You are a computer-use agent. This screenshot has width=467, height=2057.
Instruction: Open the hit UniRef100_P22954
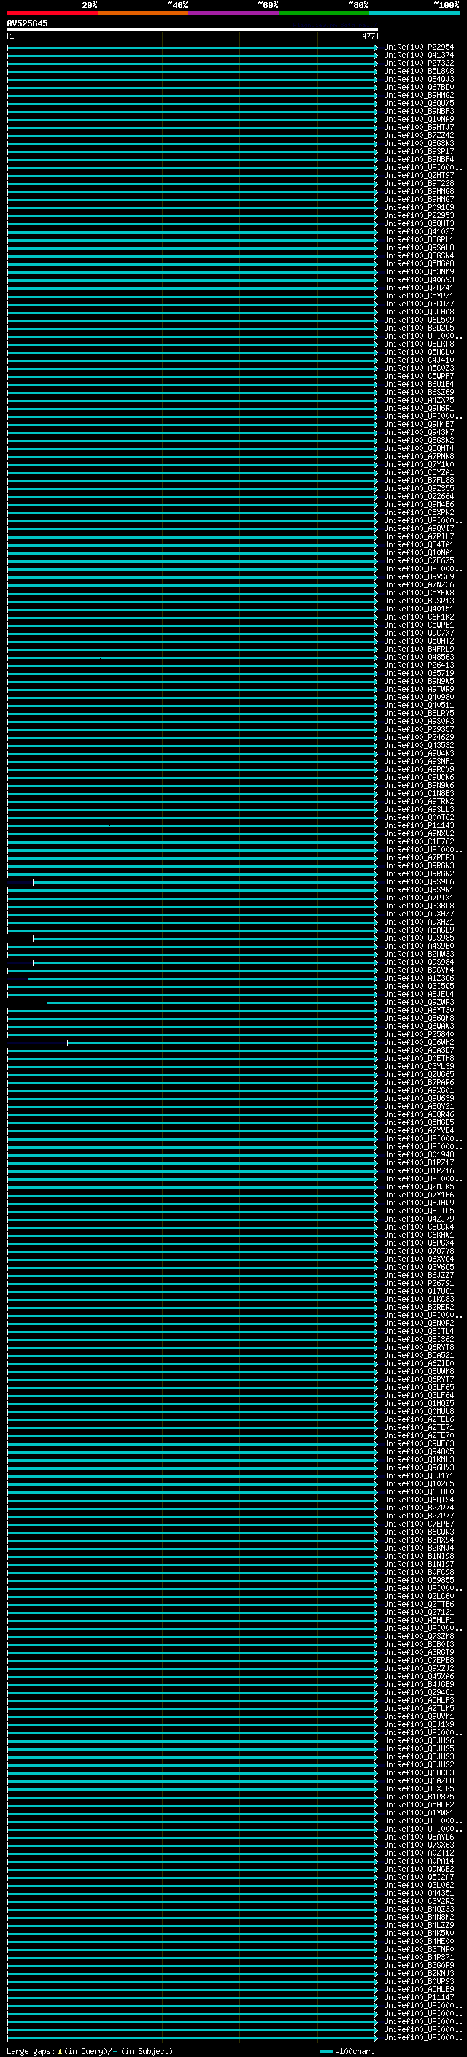coord(418,47)
